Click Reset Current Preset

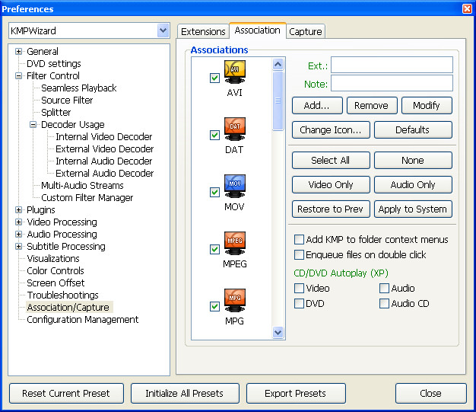click(66, 394)
